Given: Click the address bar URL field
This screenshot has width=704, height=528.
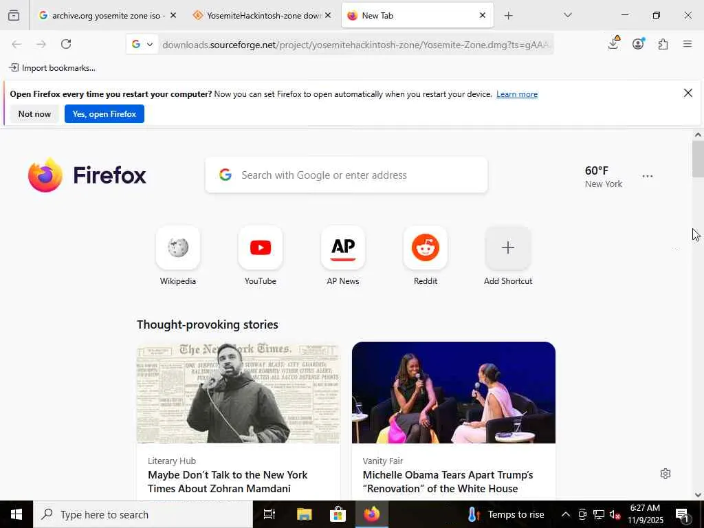Looking at the screenshot, I should tap(355, 45).
